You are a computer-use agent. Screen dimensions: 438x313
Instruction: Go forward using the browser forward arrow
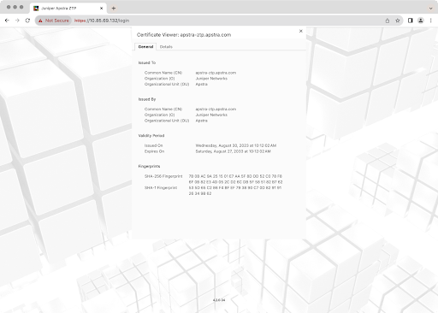[x=17, y=21]
